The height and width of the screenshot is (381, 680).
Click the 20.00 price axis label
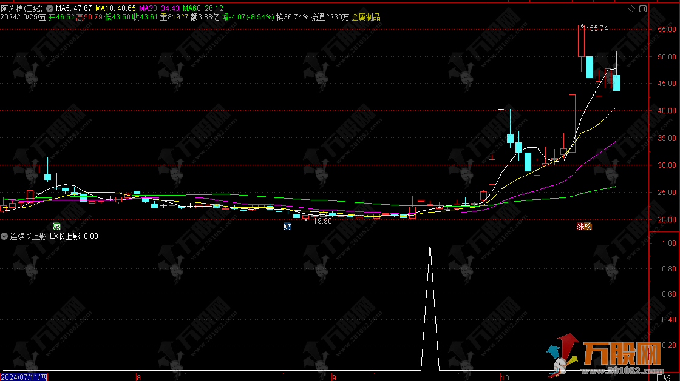[x=667, y=220]
